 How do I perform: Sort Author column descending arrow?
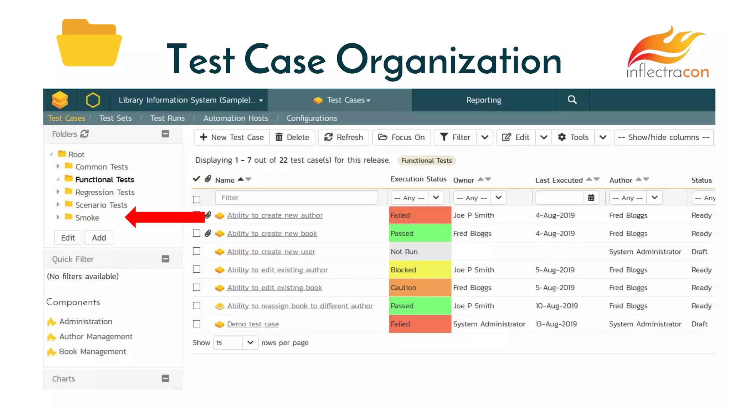[x=646, y=179]
